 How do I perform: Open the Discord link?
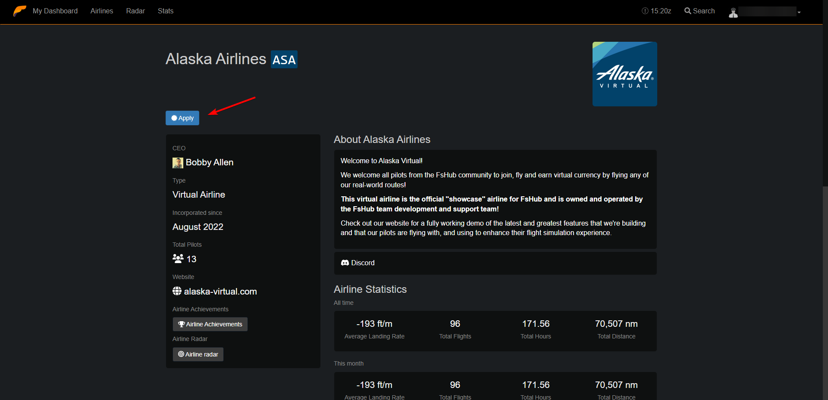[363, 263]
